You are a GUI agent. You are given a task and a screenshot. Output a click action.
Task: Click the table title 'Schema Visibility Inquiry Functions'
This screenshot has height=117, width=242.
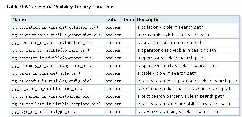pyautogui.click(x=60, y=7)
